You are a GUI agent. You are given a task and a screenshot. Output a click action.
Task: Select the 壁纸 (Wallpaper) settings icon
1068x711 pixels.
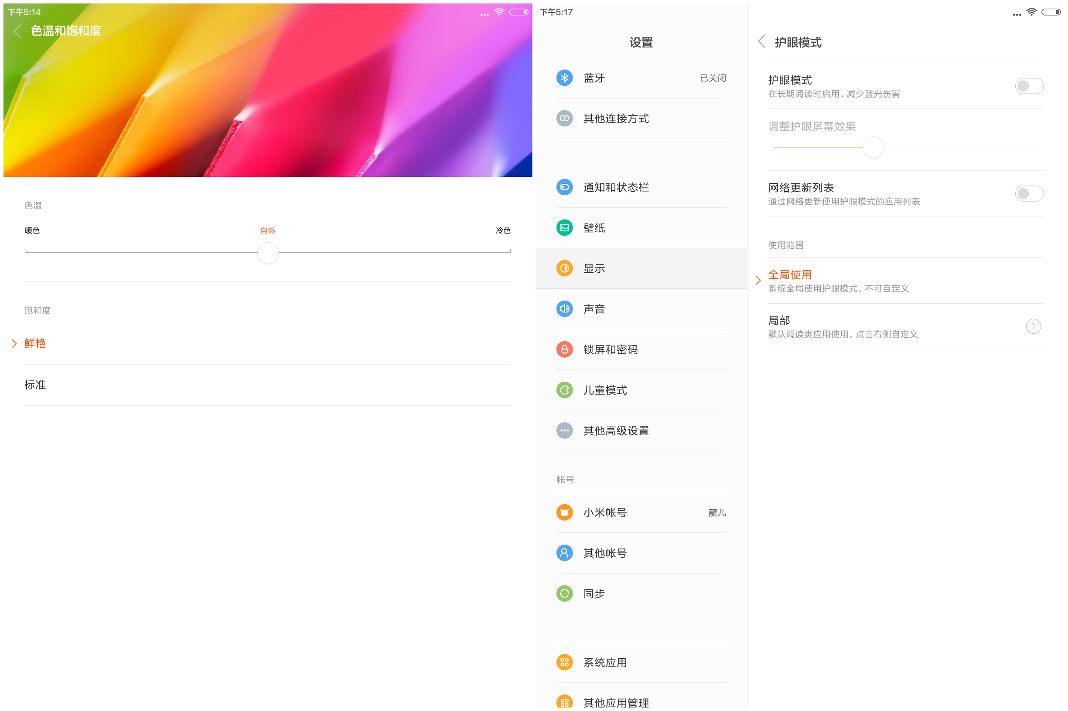coord(564,229)
